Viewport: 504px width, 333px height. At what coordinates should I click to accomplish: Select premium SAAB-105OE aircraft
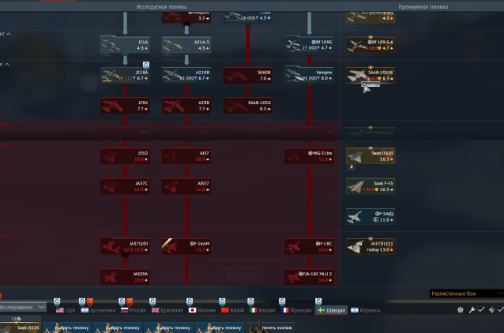pos(370,75)
